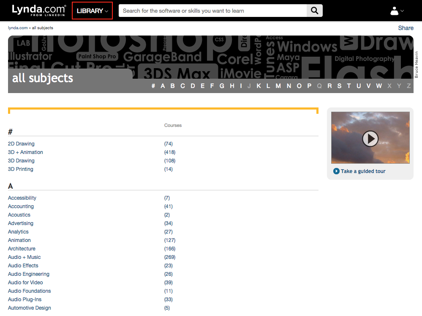This screenshot has width=422, height=316.
Task: Jump to letter C in index
Action: click(x=182, y=86)
